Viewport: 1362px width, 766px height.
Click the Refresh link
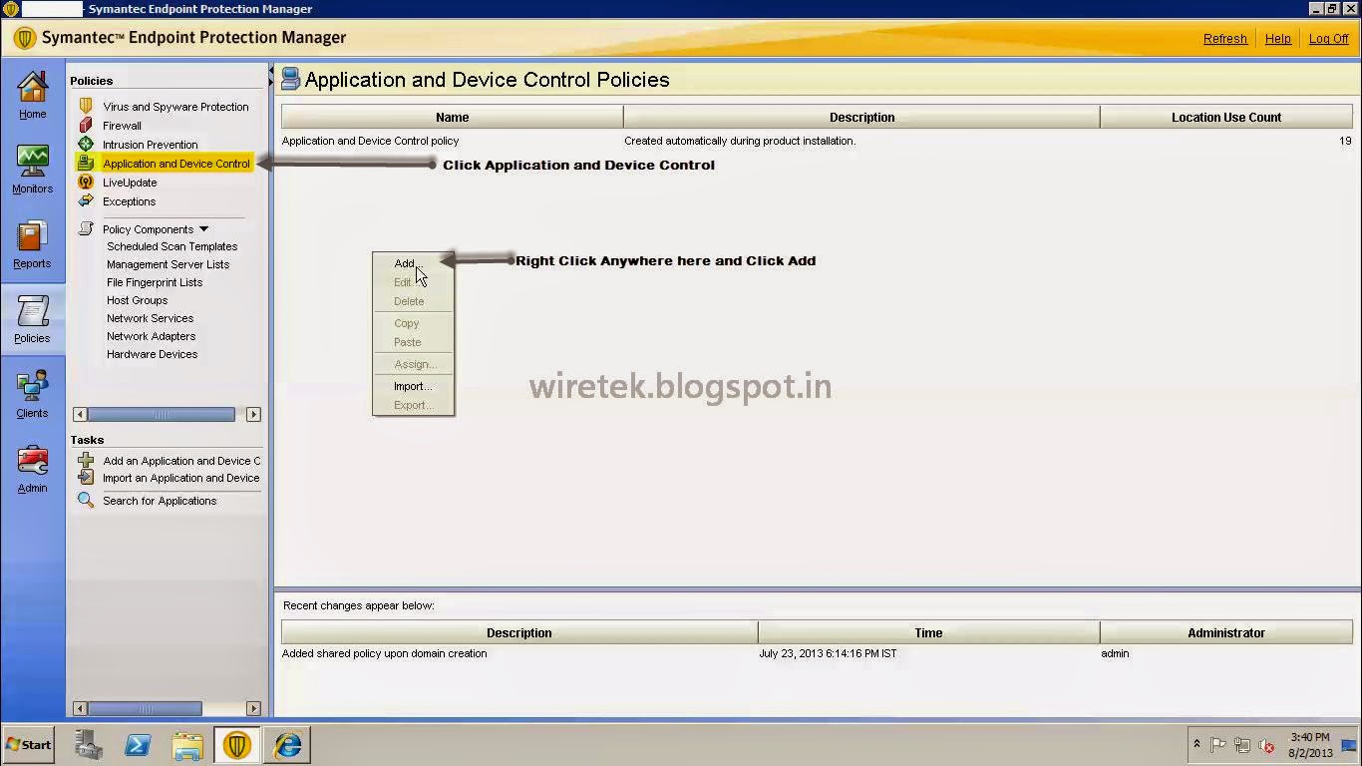1224,39
